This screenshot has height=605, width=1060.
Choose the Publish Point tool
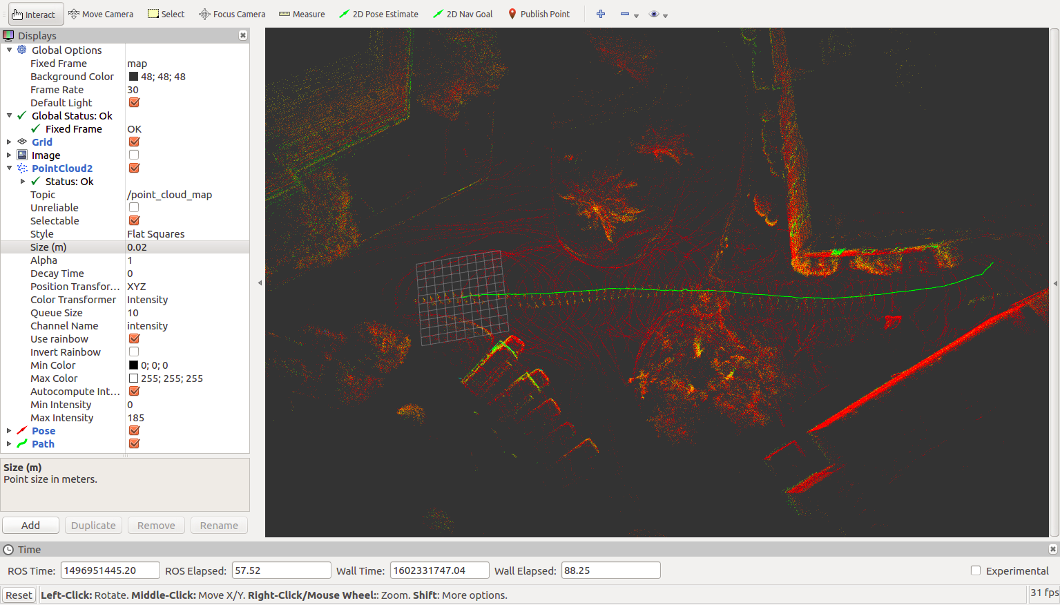pos(539,14)
